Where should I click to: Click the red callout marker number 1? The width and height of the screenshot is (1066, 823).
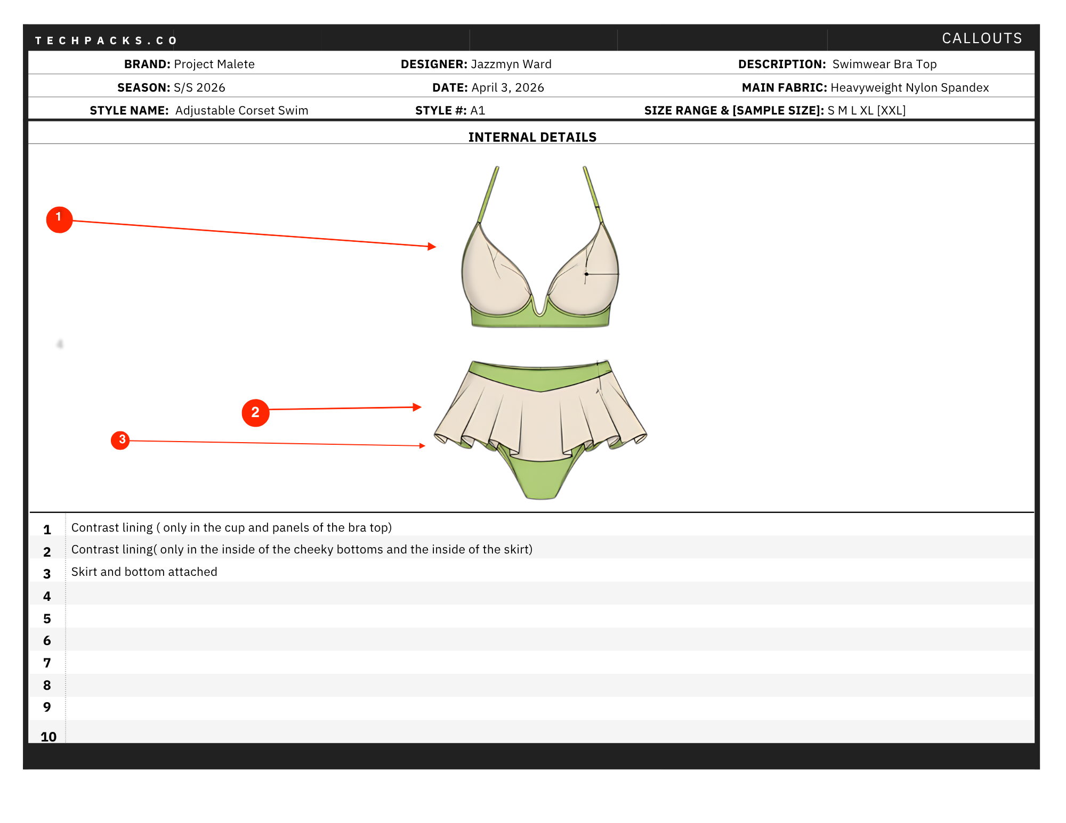click(x=59, y=219)
